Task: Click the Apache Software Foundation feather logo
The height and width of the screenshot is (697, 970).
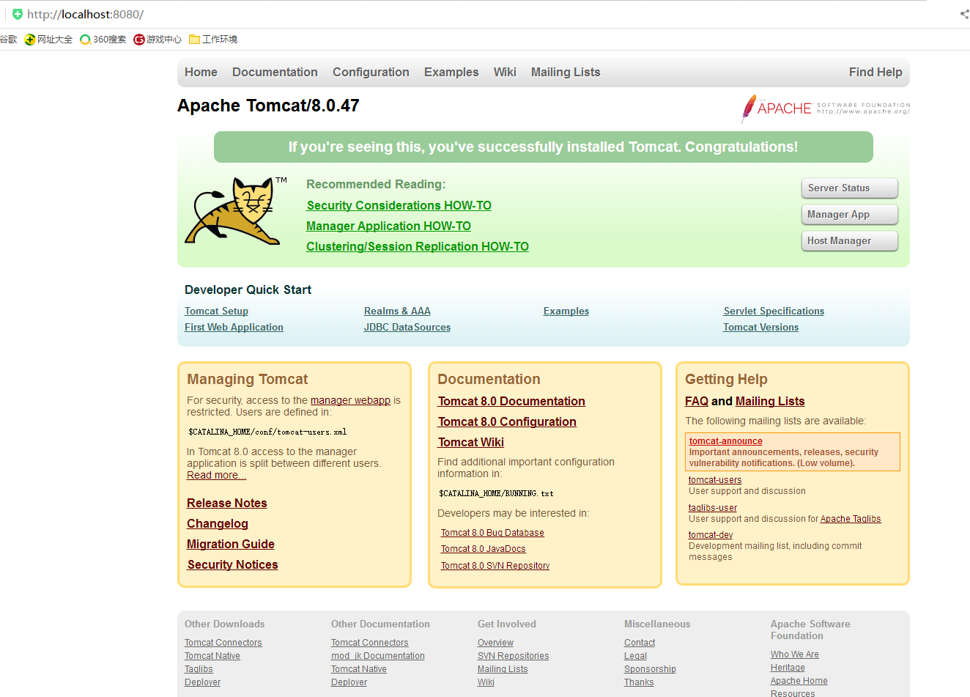Action: pyautogui.click(x=826, y=108)
